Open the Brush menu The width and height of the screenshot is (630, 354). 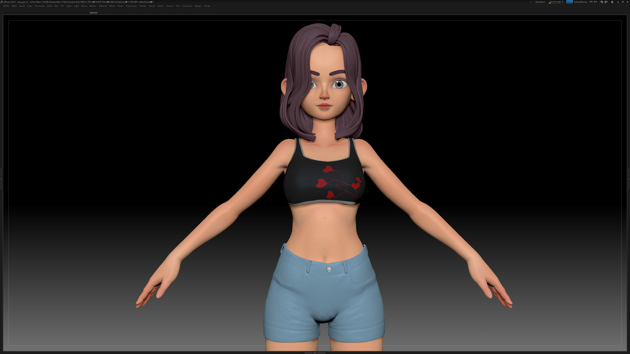click(x=22, y=6)
